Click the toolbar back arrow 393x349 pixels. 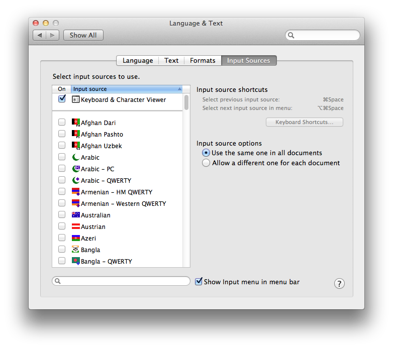(x=40, y=35)
